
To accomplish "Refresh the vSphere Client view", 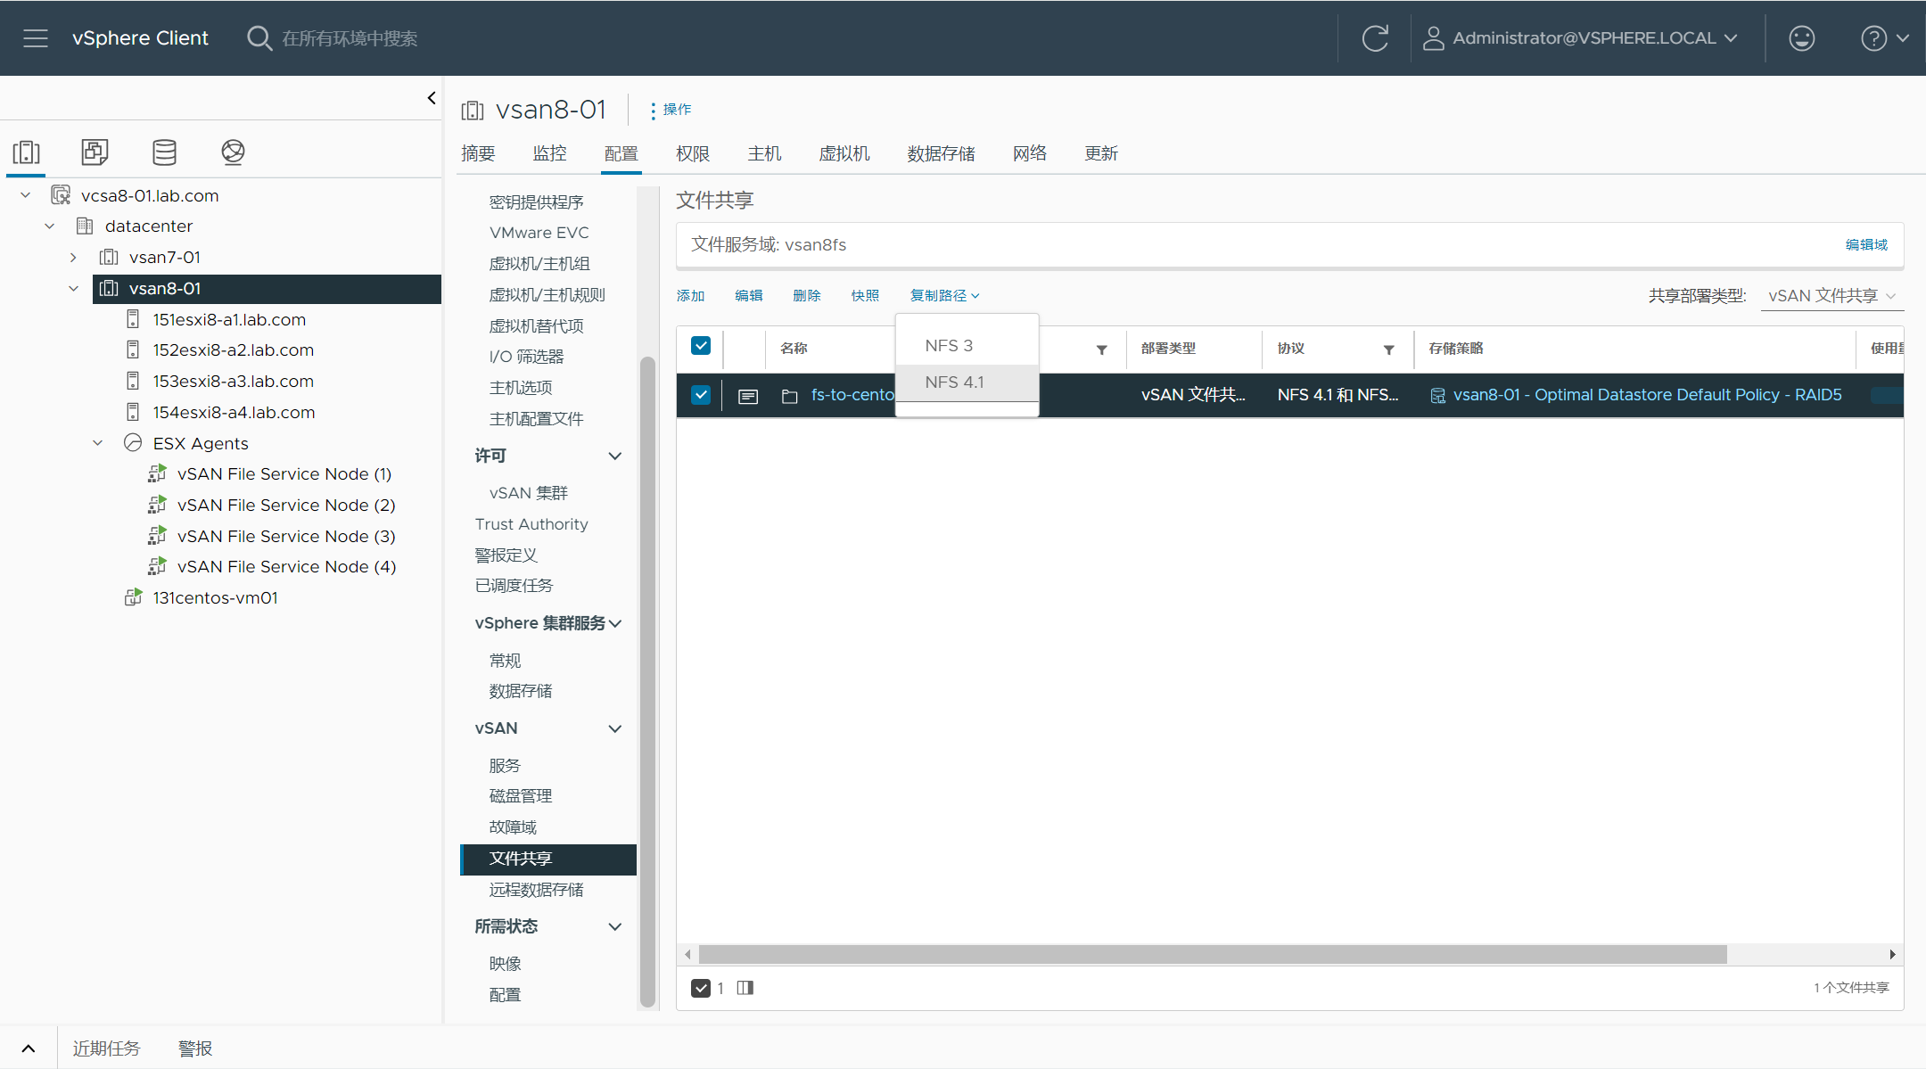I will click(x=1375, y=38).
